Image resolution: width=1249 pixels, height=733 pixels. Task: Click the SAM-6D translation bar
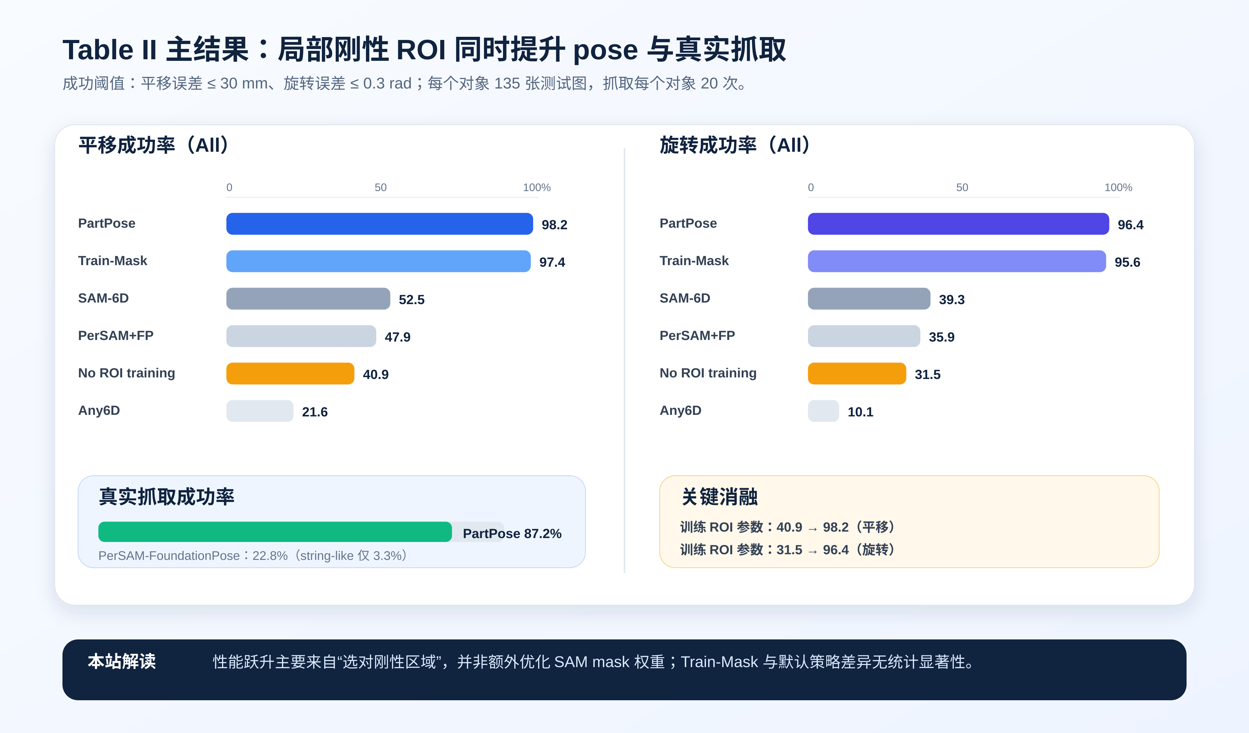[x=308, y=299]
